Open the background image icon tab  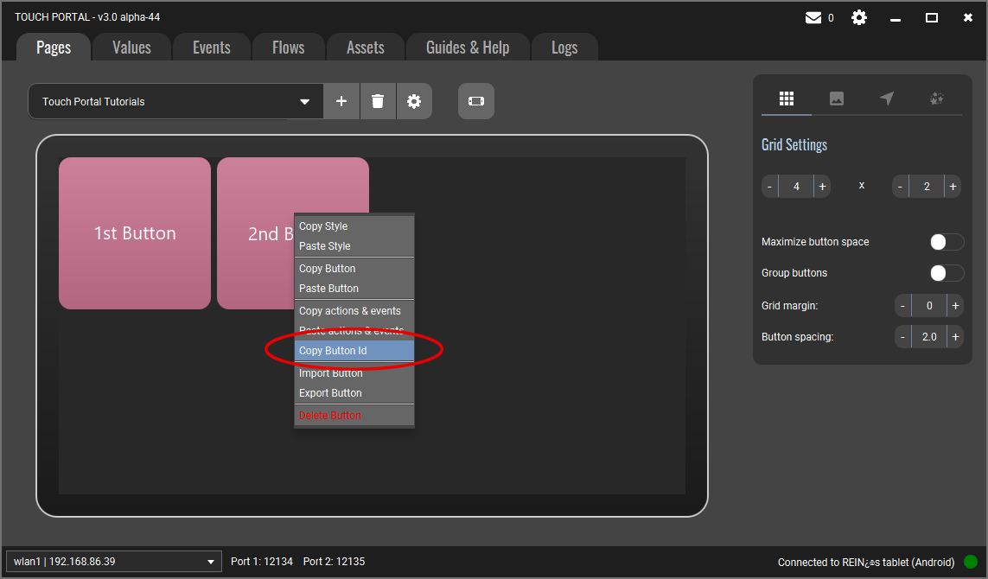(x=836, y=99)
